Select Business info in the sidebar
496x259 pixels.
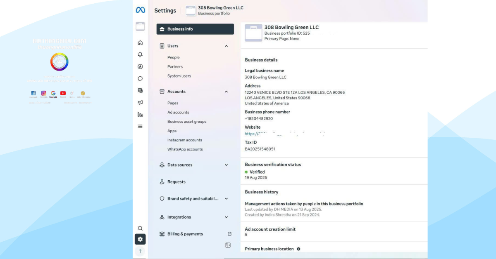point(195,29)
